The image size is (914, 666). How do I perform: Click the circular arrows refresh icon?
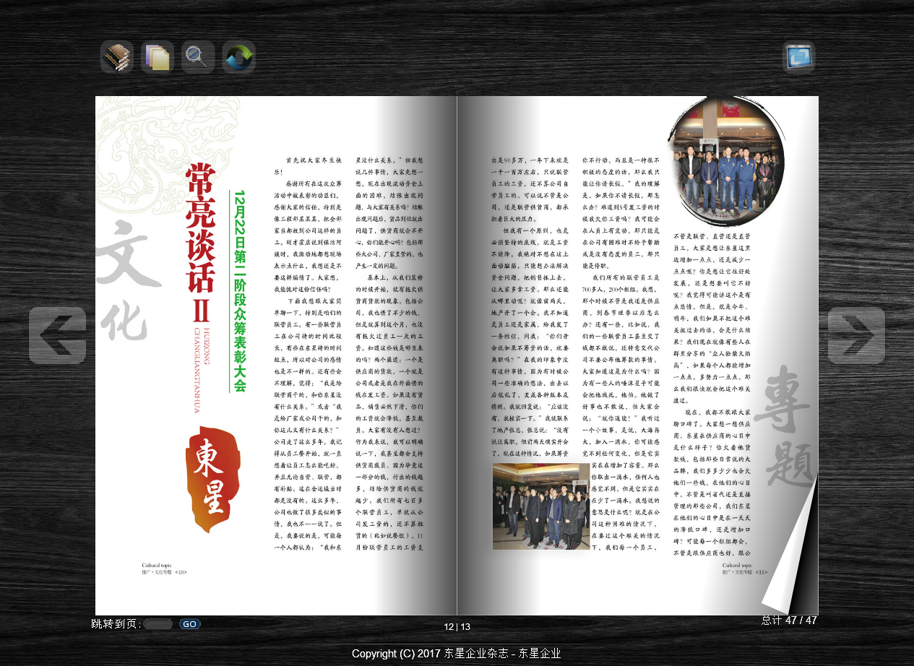coord(238,57)
